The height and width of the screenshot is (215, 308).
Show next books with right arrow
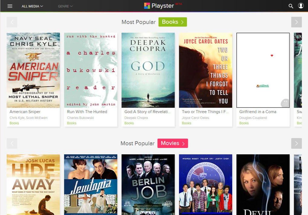coord(297,22)
